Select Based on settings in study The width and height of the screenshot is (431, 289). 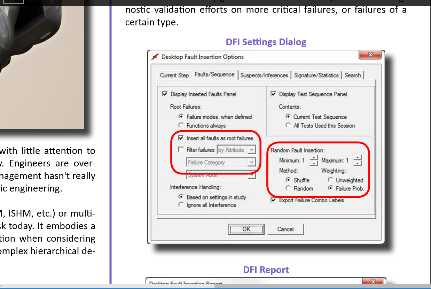pos(181,197)
